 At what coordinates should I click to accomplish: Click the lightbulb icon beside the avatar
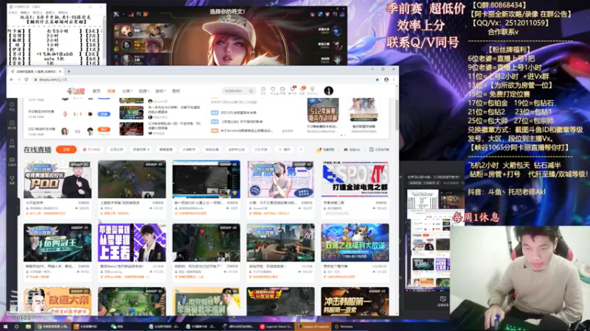(312, 90)
